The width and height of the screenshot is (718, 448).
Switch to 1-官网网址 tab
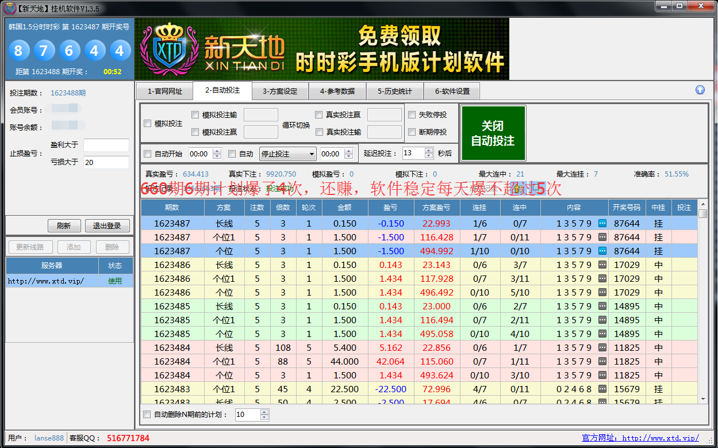click(164, 91)
